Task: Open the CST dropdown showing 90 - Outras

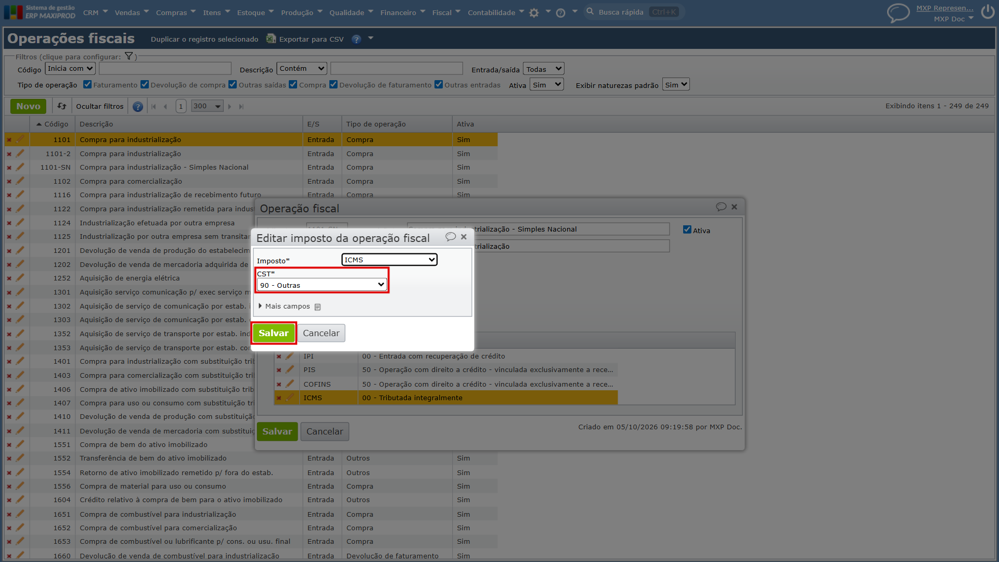Action: point(322,285)
